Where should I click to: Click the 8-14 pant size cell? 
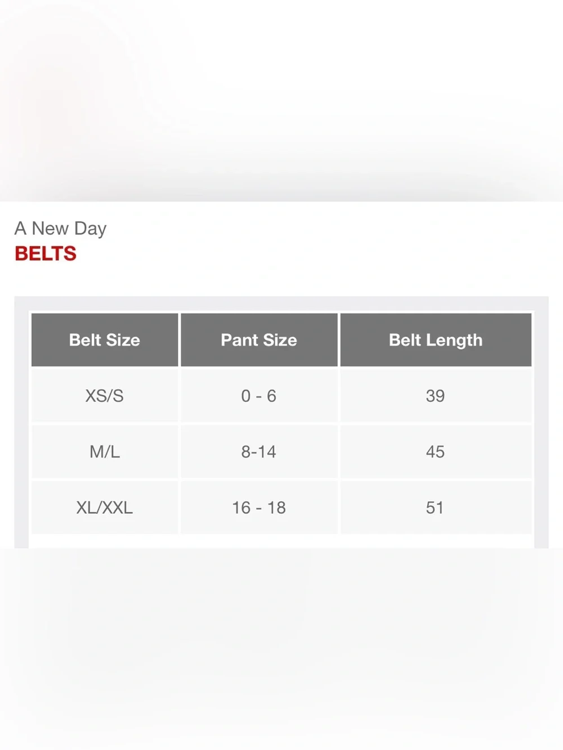[259, 451]
